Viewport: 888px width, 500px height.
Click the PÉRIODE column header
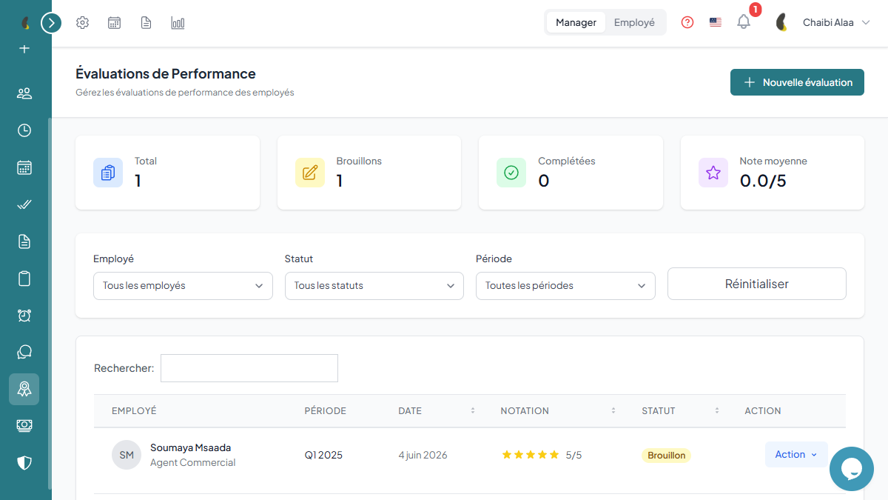tap(326, 410)
